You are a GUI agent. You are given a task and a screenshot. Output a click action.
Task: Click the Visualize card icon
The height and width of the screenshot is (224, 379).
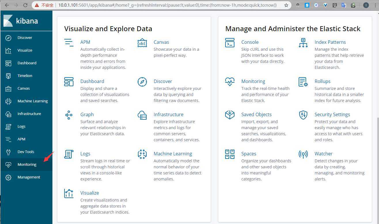pyautogui.click(x=69, y=193)
